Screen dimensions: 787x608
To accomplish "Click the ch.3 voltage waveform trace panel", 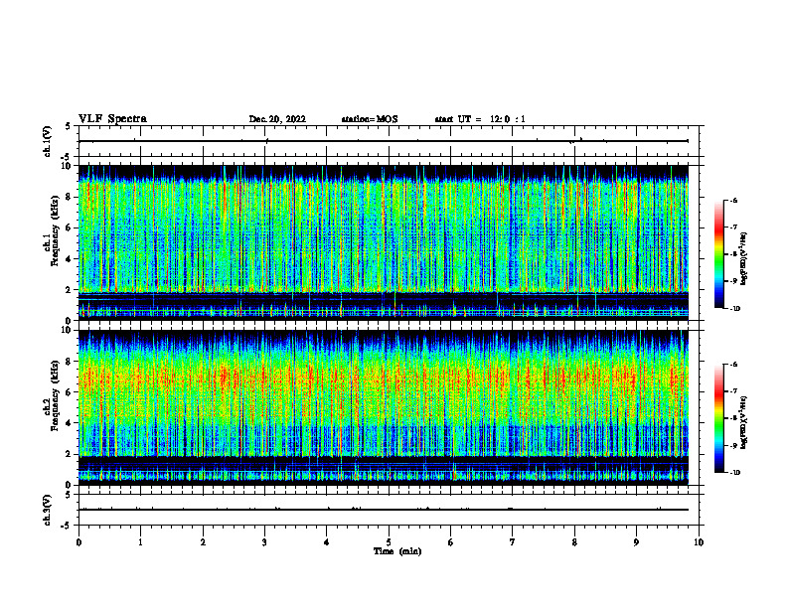I will click(389, 510).
